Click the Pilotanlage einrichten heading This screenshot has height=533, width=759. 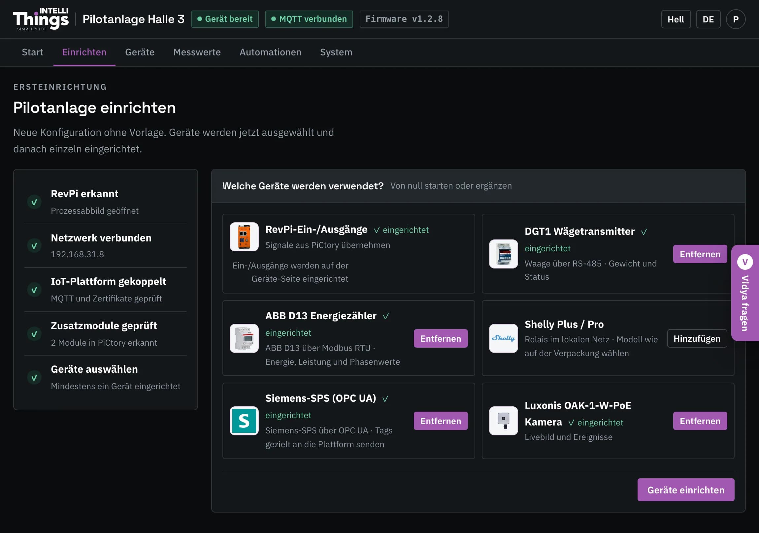click(94, 108)
